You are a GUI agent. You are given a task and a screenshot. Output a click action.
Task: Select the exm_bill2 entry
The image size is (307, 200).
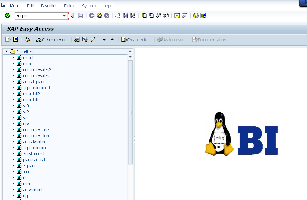coord(31,94)
